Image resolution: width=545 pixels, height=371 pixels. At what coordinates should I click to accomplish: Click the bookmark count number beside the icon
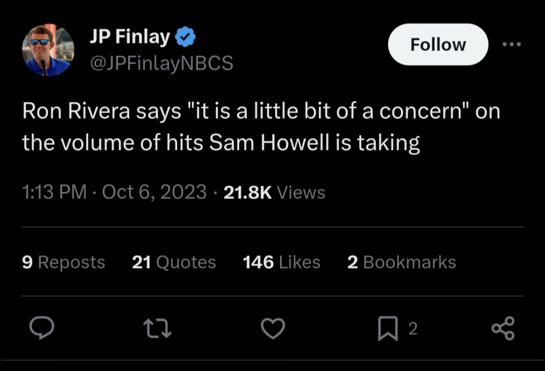(x=413, y=329)
